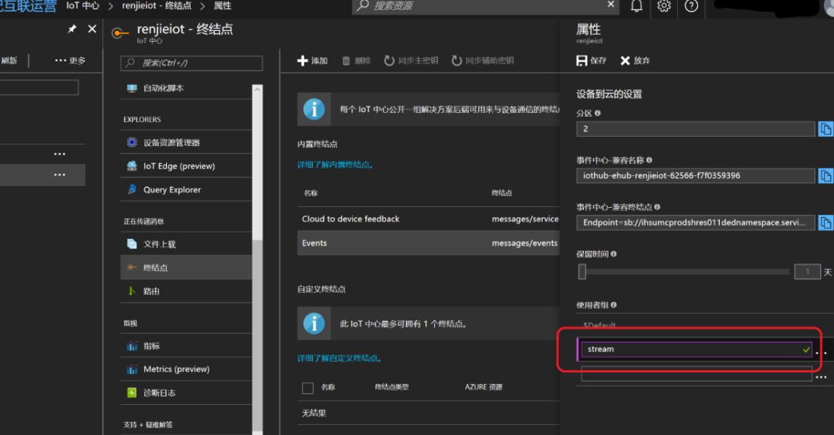Click the 指标 bar chart icon
The height and width of the screenshot is (435, 834).
[x=132, y=346]
